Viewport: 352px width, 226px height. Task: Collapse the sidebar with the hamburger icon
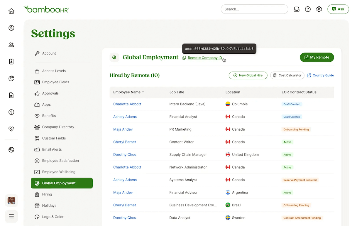(x=11, y=216)
